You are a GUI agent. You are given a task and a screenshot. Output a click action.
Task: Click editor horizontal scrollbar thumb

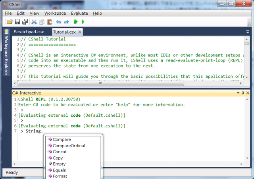(x=100, y=83)
